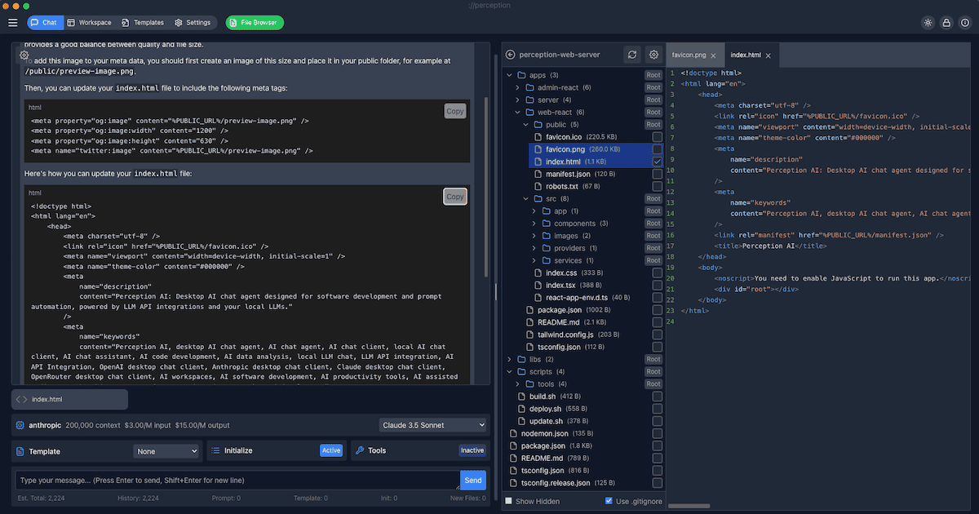Click the lock icon in top bar
979x514 pixels.
tap(946, 23)
